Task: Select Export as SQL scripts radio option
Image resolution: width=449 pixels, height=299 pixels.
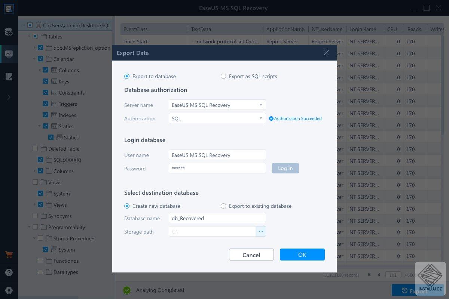Action: (x=223, y=76)
